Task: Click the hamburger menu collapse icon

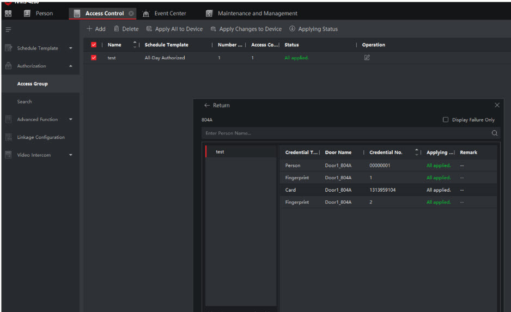Action: (x=8, y=29)
